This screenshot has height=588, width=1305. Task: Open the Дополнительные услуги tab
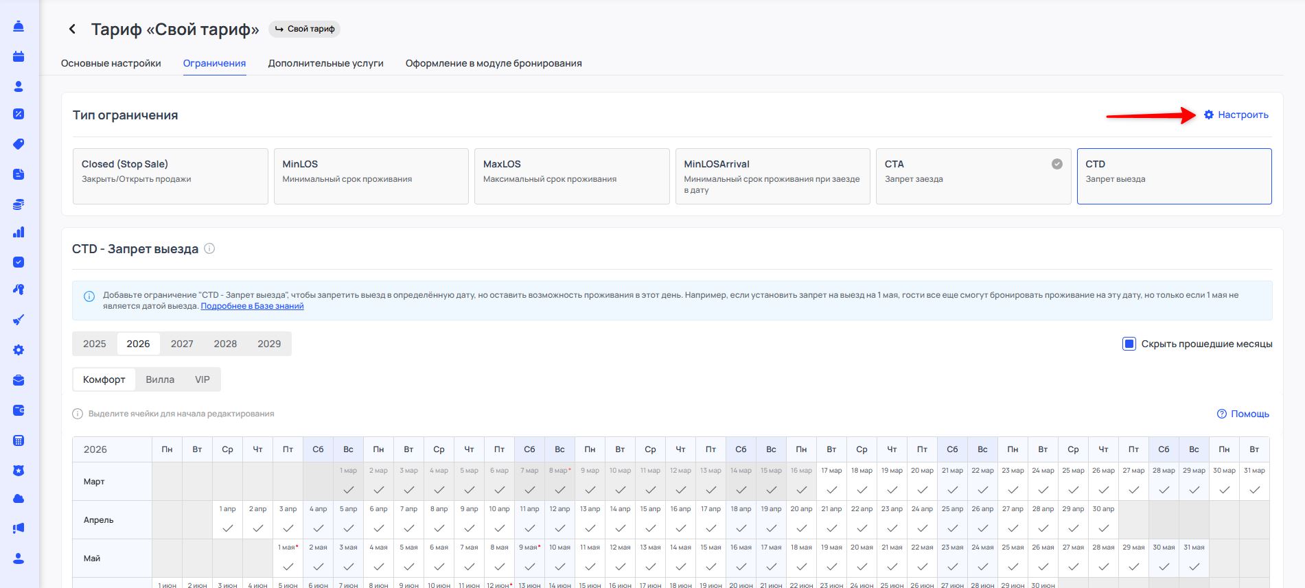[325, 63]
